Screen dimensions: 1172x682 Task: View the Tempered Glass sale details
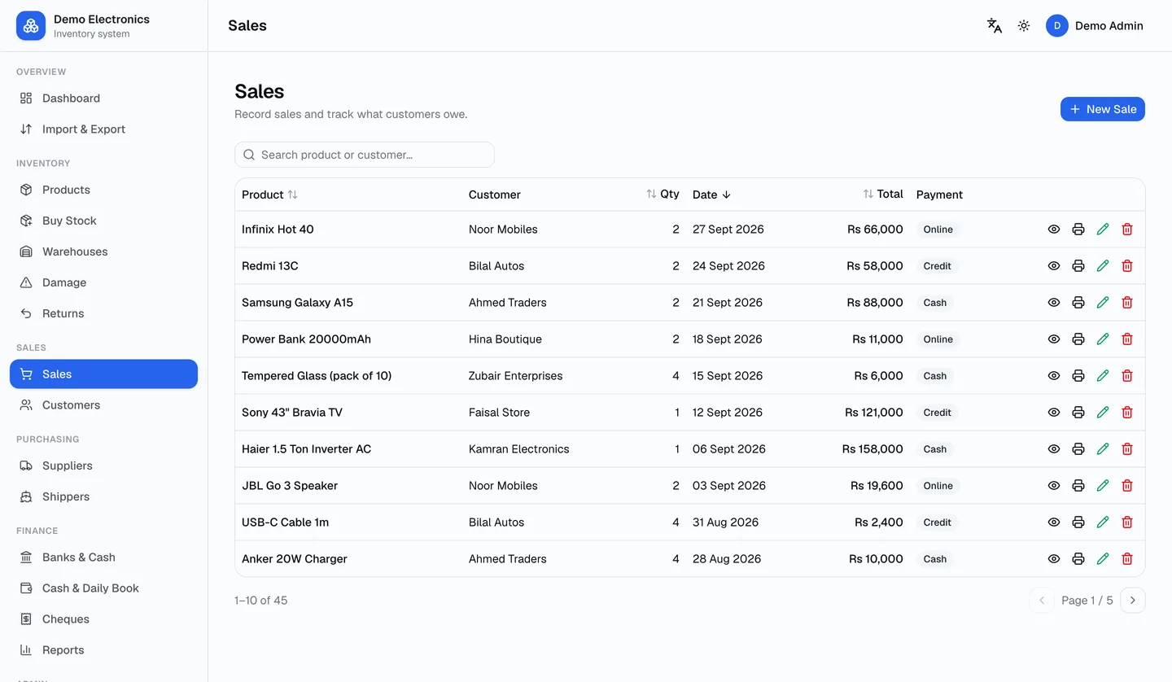click(x=1054, y=376)
